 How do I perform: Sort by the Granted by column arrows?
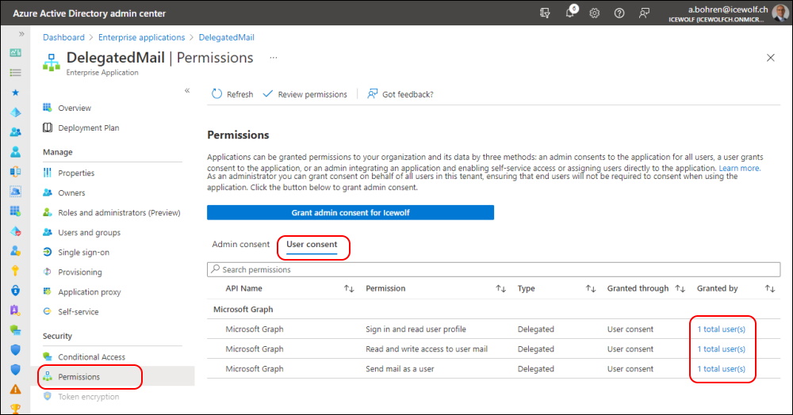(770, 288)
